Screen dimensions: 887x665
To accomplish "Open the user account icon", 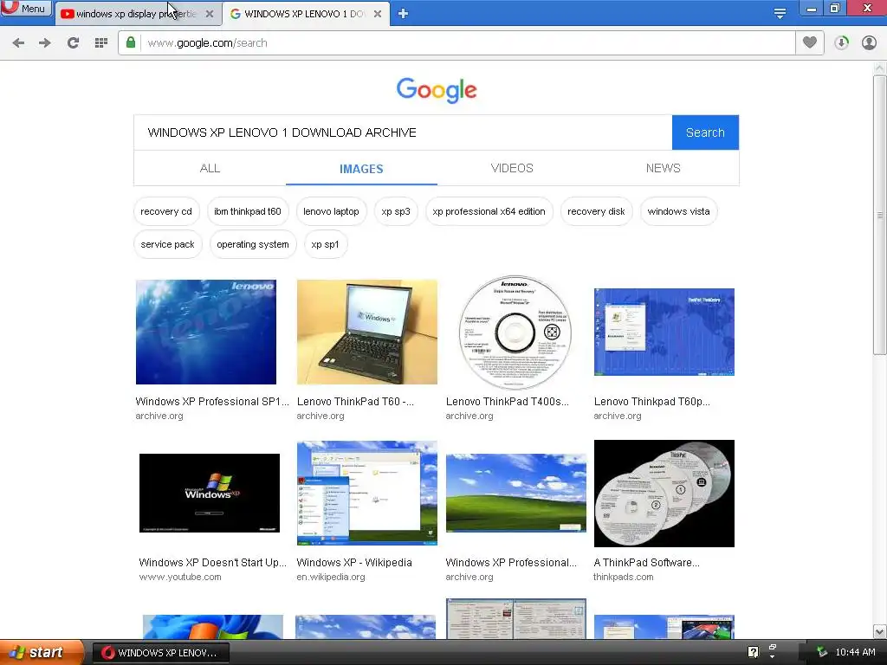I will pos(869,43).
